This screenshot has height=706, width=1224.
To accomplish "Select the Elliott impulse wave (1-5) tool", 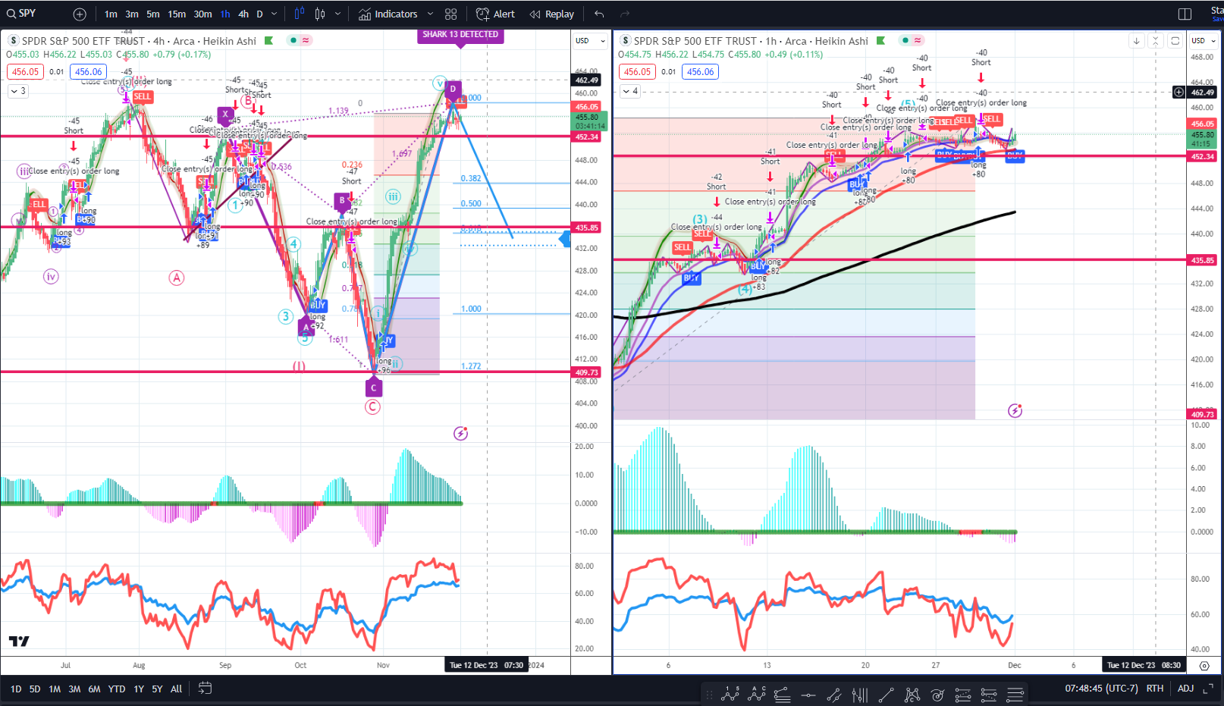I will point(730,694).
